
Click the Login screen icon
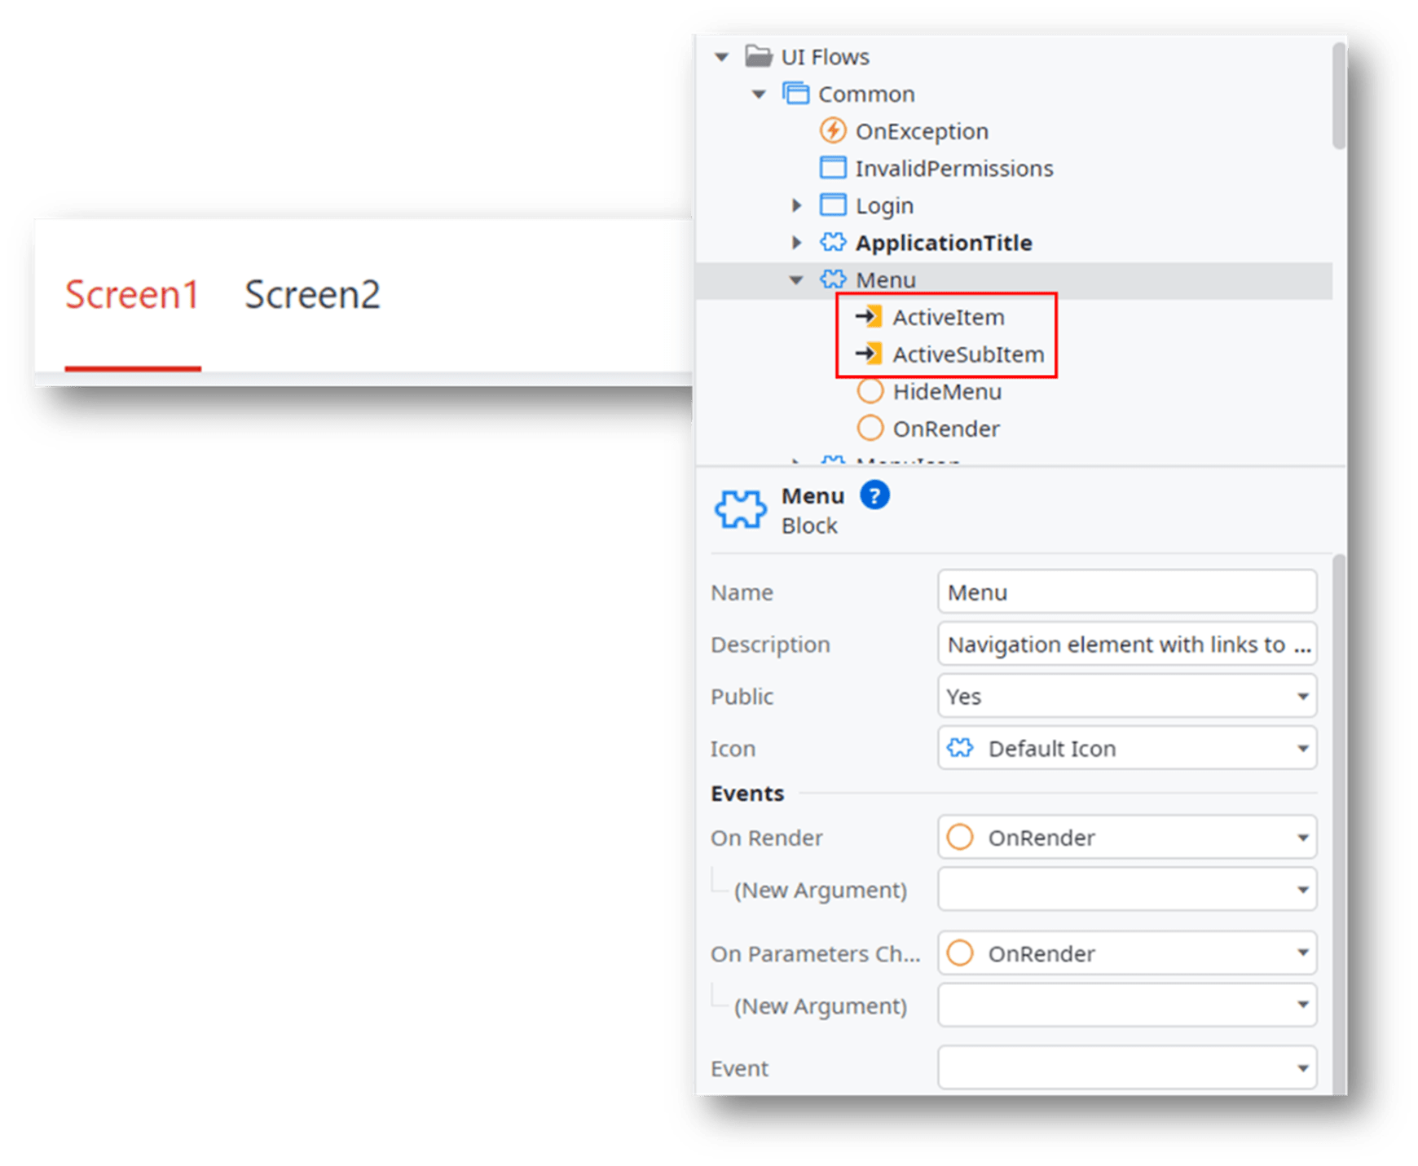(833, 205)
